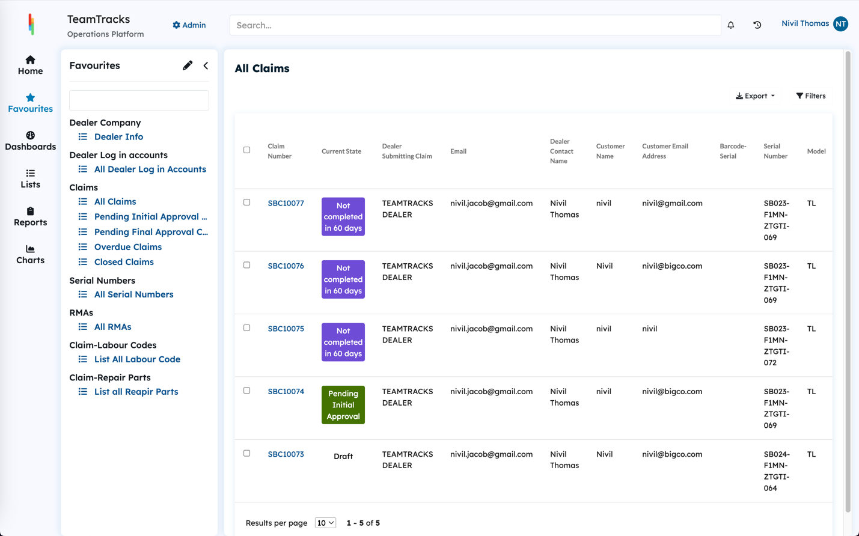Select checkbox for claim SBC10076
Screen dimensions: 859x536
click(x=246, y=265)
